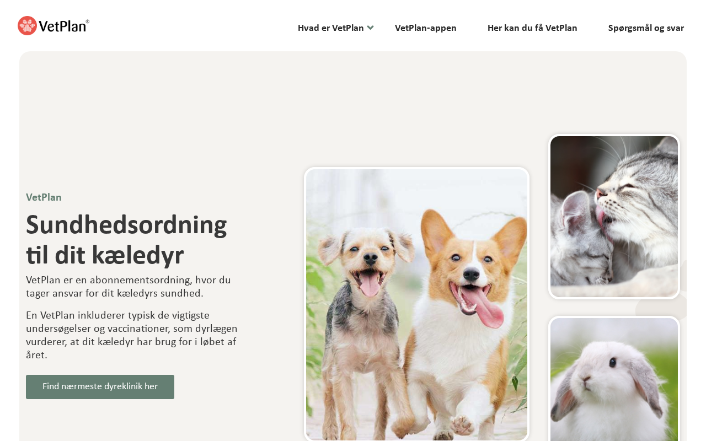
Task: Click the cats licking photo
Action: pos(614,217)
